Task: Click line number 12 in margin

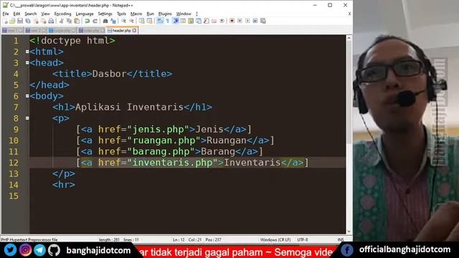Action: (14, 163)
